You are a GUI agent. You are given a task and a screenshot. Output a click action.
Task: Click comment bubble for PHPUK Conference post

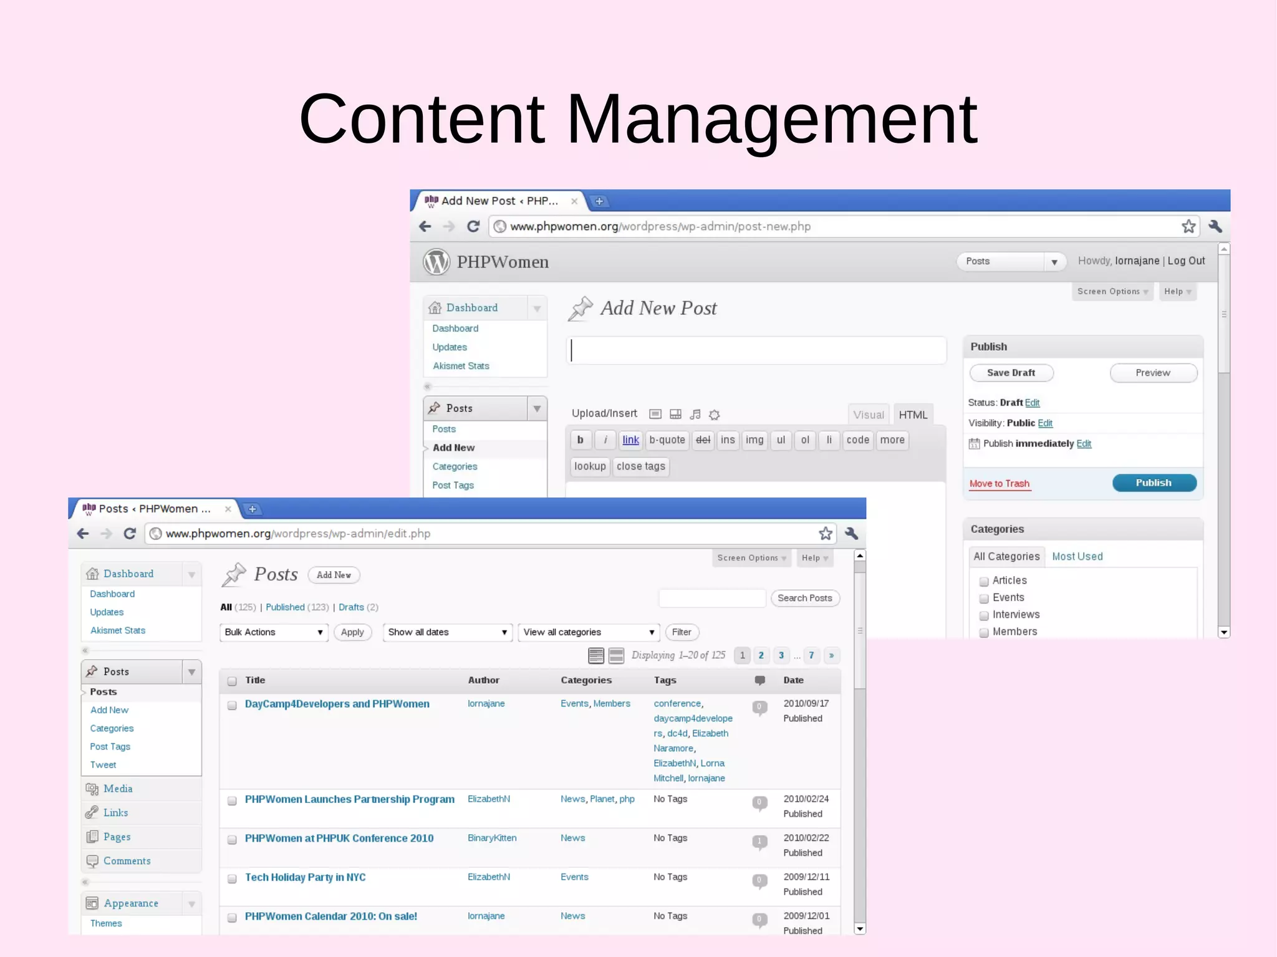(x=759, y=842)
